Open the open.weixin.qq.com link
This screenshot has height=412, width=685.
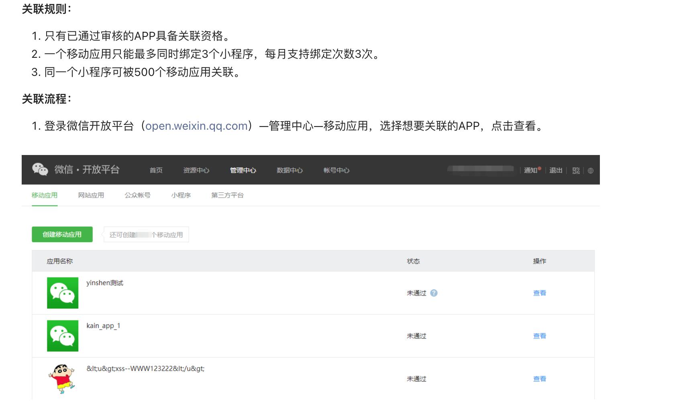(x=196, y=126)
